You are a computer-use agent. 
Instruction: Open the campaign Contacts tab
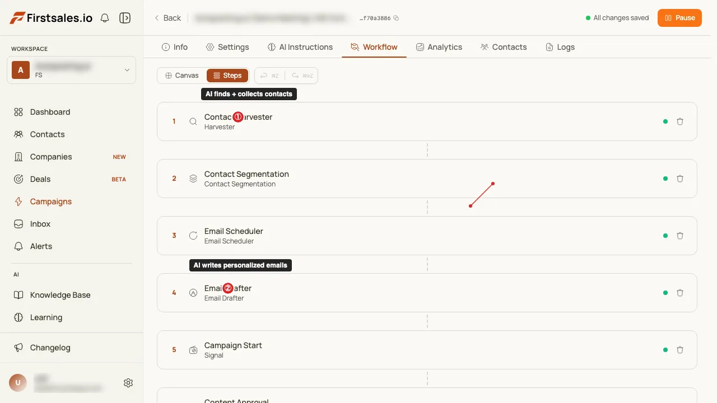[504, 47]
